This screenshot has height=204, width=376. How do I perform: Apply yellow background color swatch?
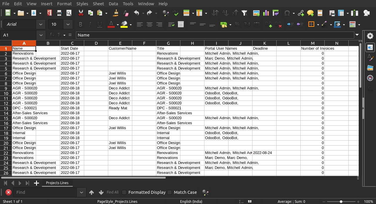[124, 25]
